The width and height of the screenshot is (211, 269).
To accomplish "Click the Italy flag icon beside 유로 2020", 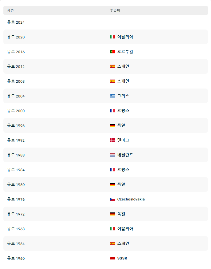I will [112, 37].
